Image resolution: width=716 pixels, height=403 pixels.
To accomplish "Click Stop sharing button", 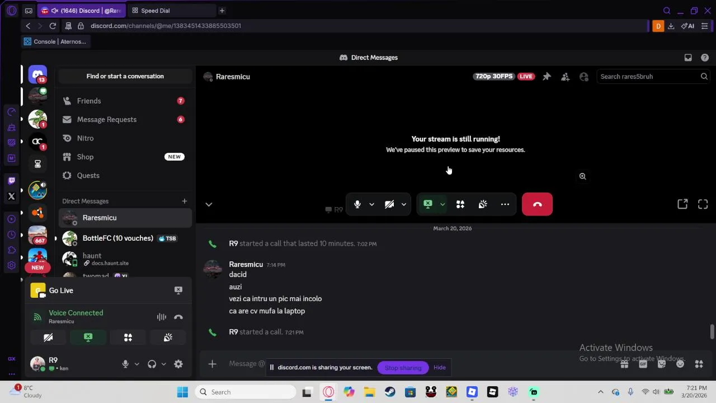I will click(403, 368).
